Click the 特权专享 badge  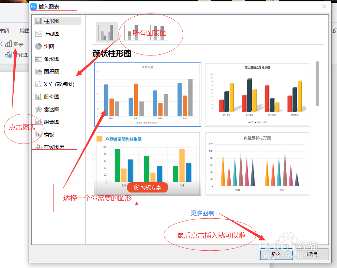[148, 187]
